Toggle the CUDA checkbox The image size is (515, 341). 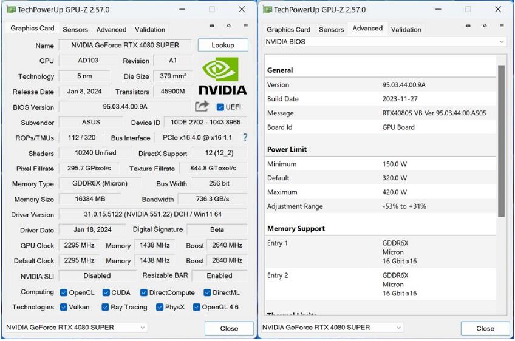[x=106, y=292]
